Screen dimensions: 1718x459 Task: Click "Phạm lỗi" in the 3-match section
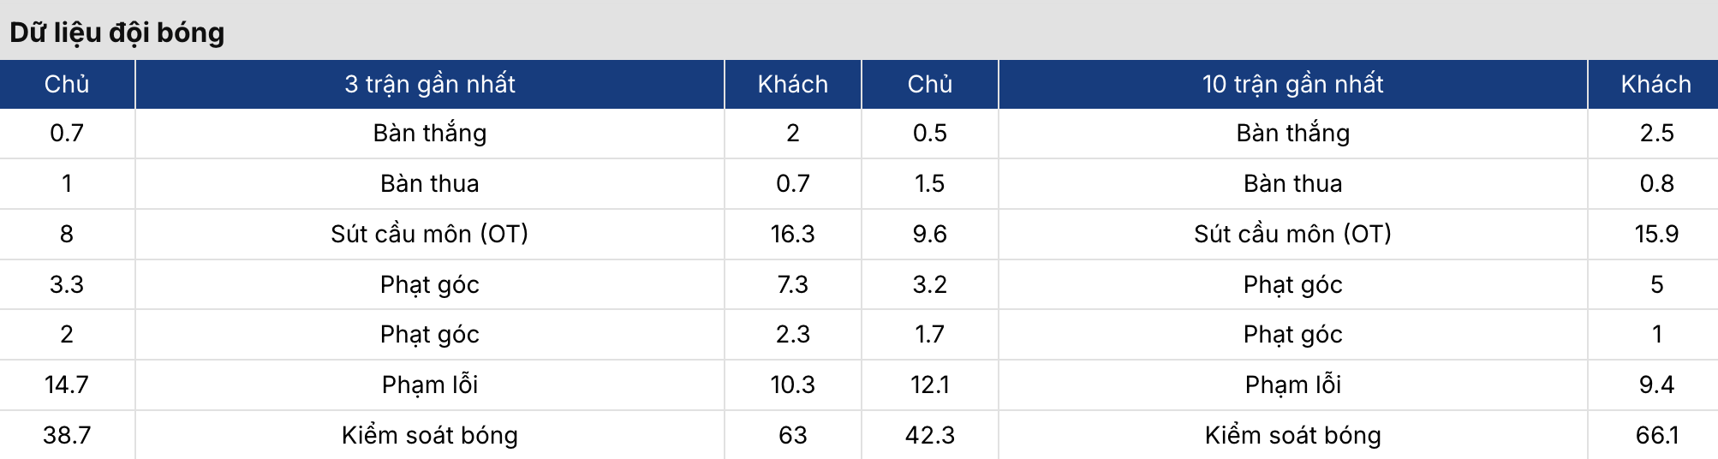[429, 384]
